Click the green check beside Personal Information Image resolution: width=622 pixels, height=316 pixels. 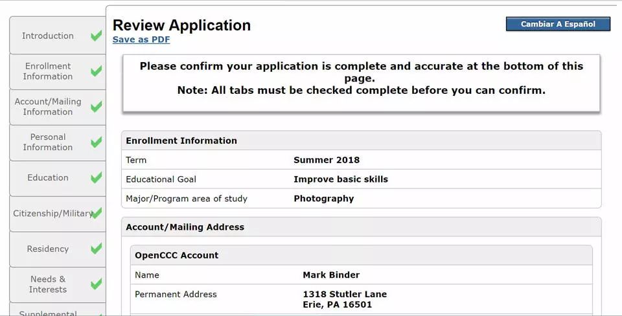click(96, 142)
